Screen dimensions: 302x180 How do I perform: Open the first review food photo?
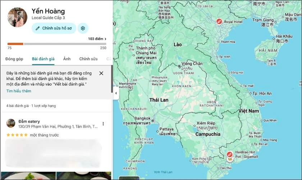28,176
